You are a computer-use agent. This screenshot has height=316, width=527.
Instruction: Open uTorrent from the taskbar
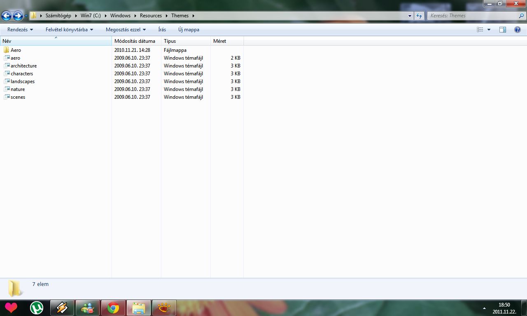coord(37,308)
